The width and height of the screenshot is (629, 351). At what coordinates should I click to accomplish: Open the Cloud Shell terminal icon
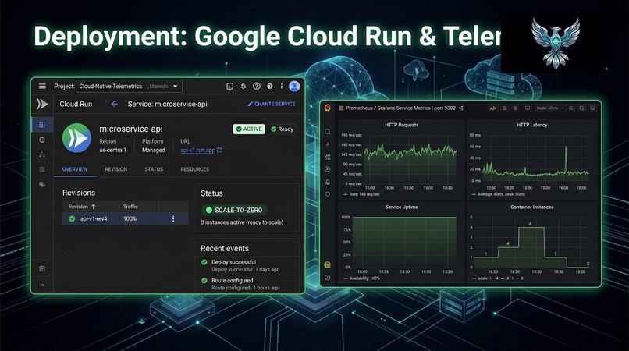tap(230, 87)
